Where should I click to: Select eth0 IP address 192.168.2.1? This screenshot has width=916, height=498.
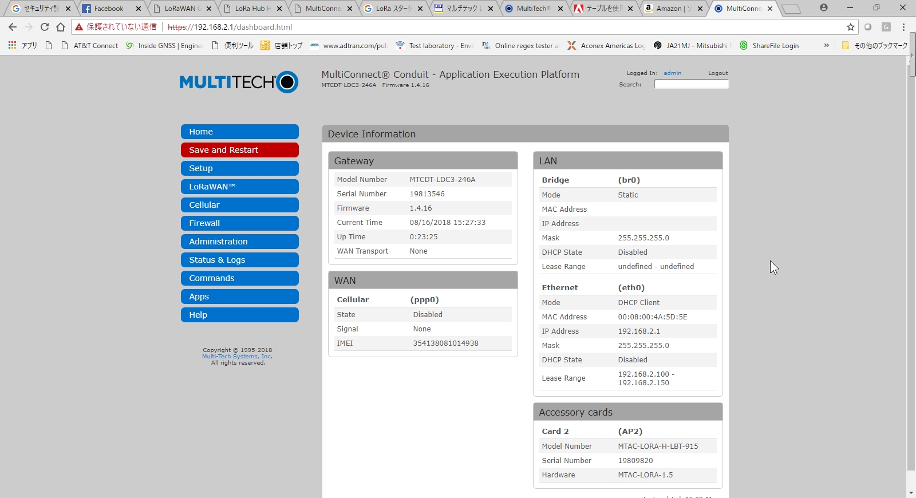coord(639,331)
